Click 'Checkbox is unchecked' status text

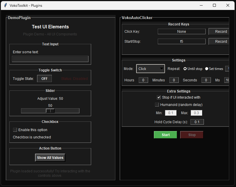point(32,137)
